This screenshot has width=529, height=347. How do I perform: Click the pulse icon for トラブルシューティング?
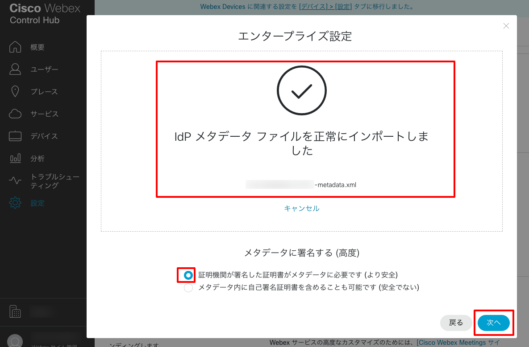15,181
